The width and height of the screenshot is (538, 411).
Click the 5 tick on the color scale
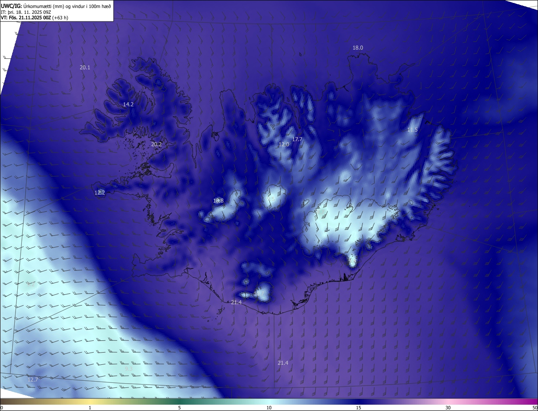179,408
